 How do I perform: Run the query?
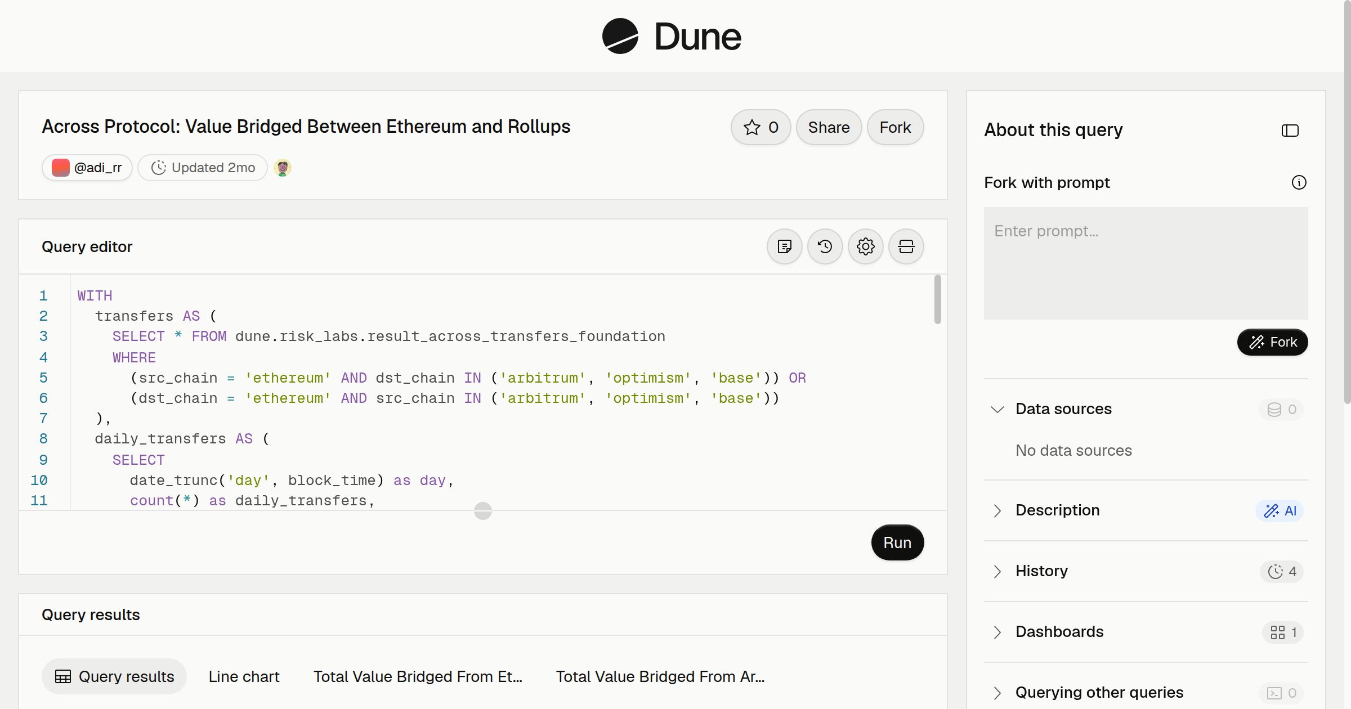897,542
